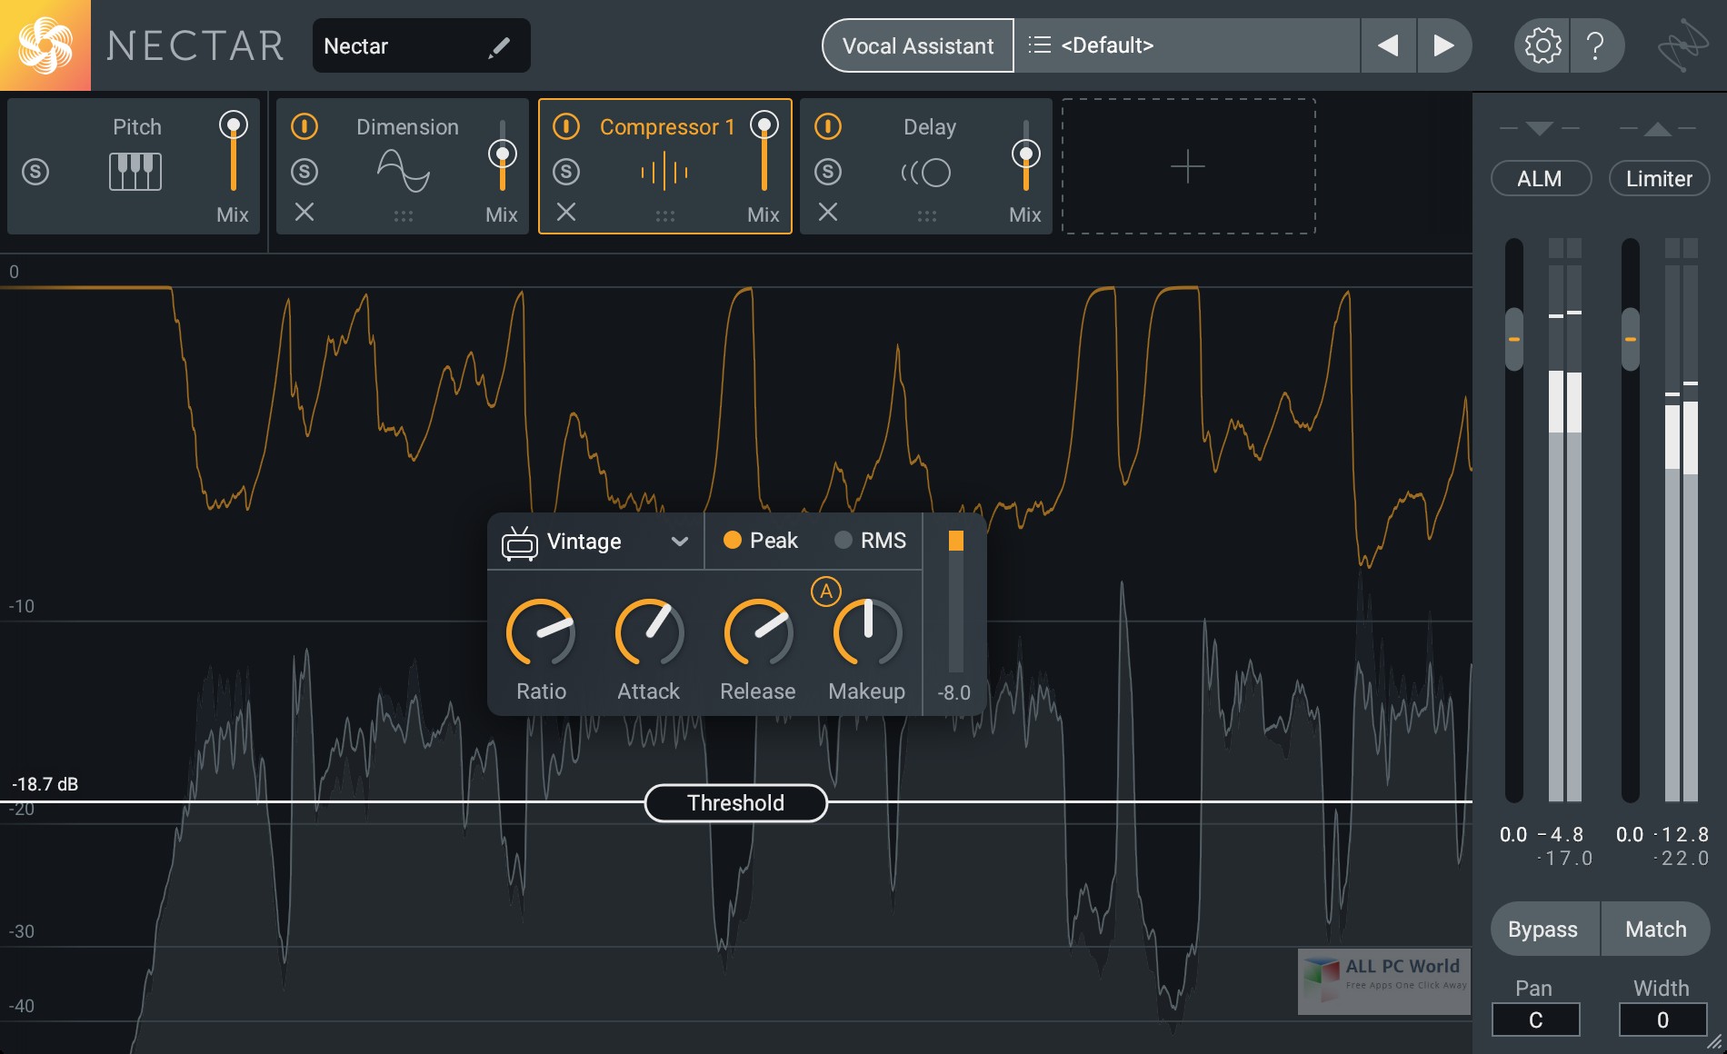Adjust the Dimension module Mix slider

coord(503,154)
